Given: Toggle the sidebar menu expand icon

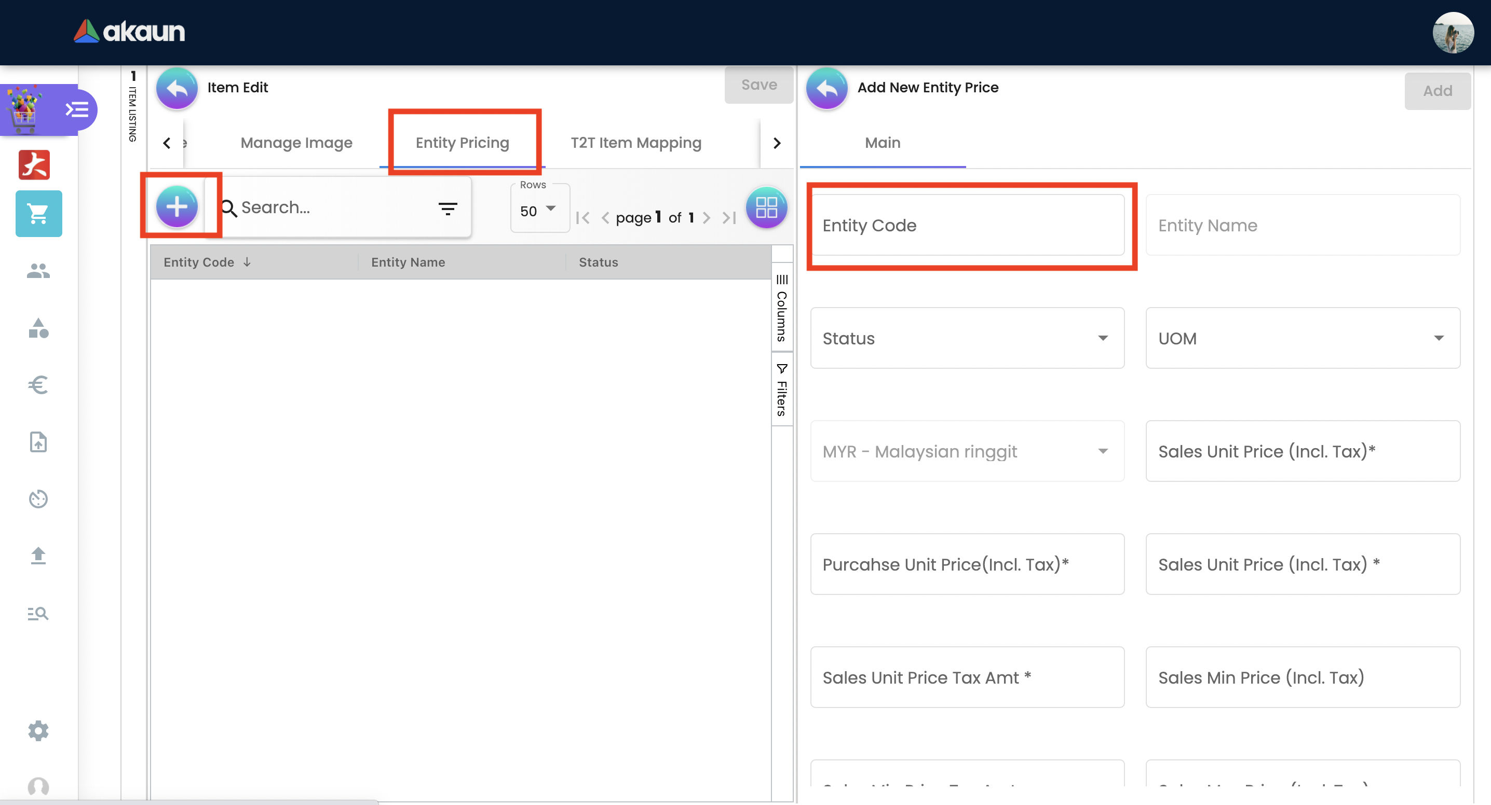Looking at the screenshot, I should click(x=77, y=109).
